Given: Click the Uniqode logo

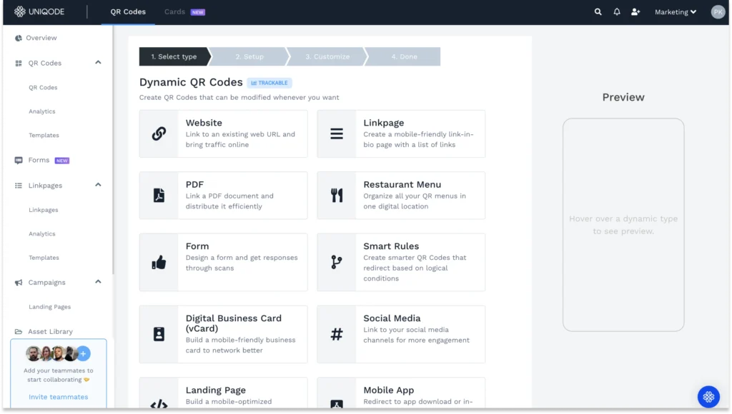Looking at the screenshot, I should (x=39, y=11).
